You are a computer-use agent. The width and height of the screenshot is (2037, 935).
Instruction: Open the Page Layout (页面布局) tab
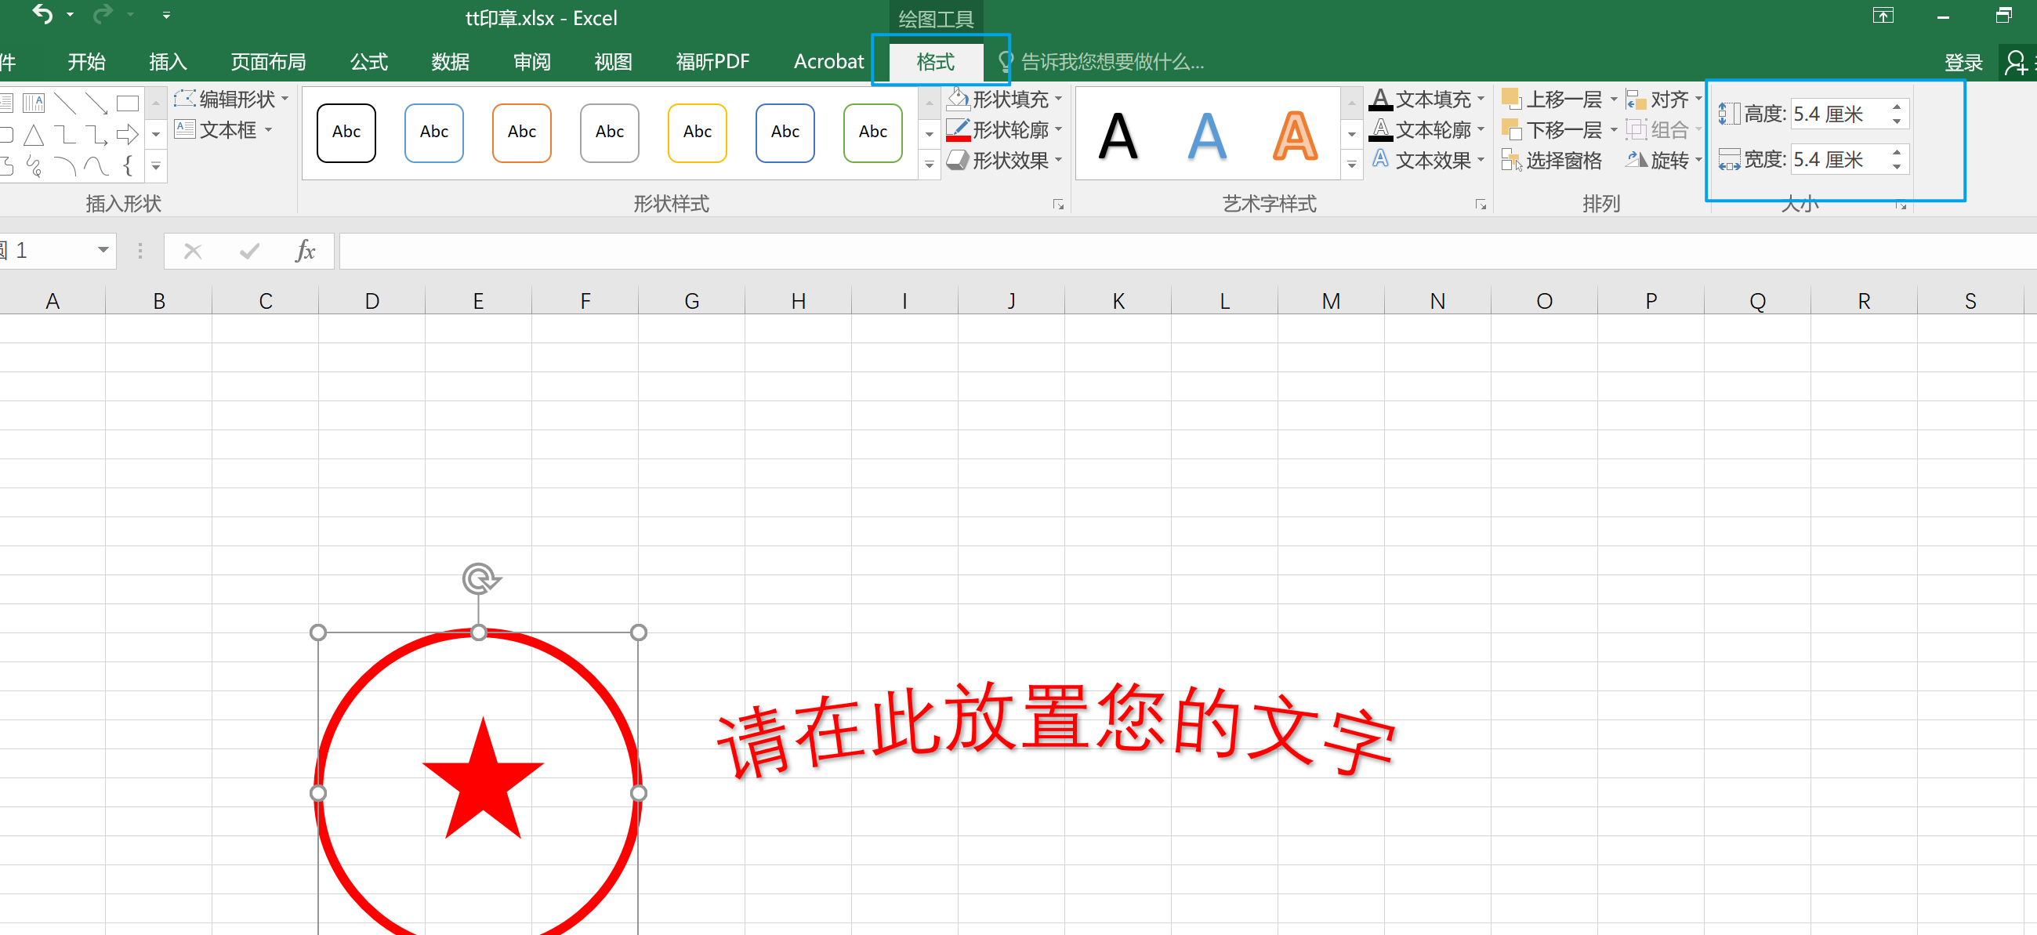pyautogui.click(x=268, y=62)
